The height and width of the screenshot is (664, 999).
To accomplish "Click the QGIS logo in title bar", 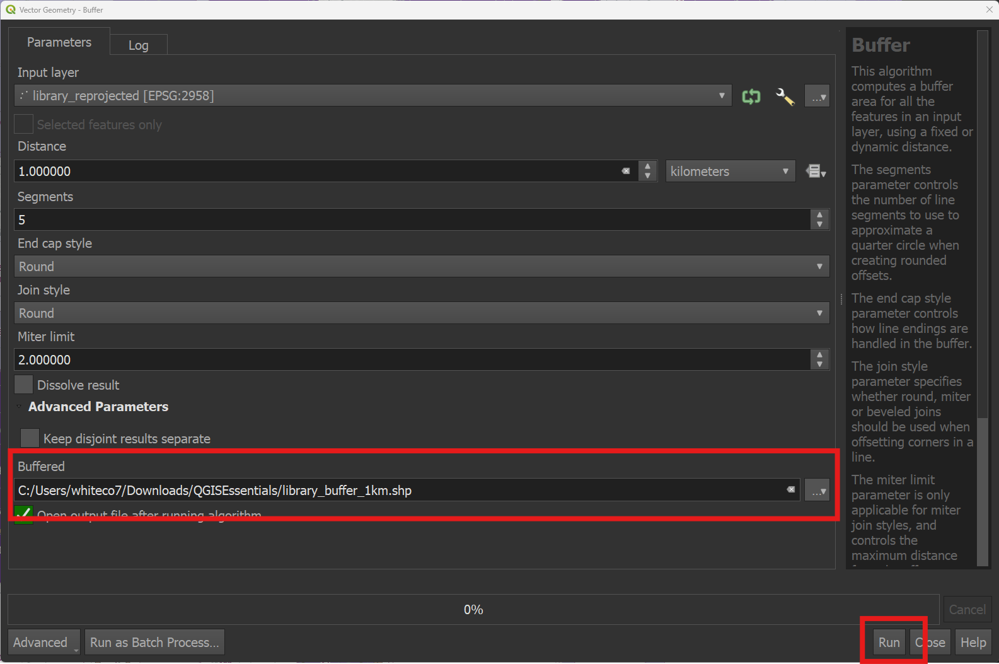I will click(11, 9).
